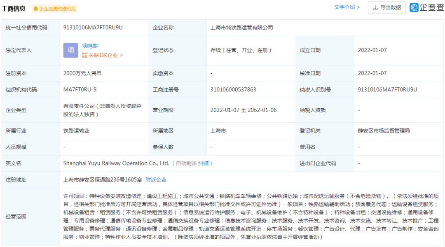Click the 自动翻译 note text
This screenshot has height=247, width=445.
click(186, 163)
